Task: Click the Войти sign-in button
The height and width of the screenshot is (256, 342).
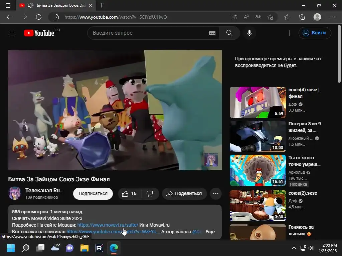Action: point(315,33)
